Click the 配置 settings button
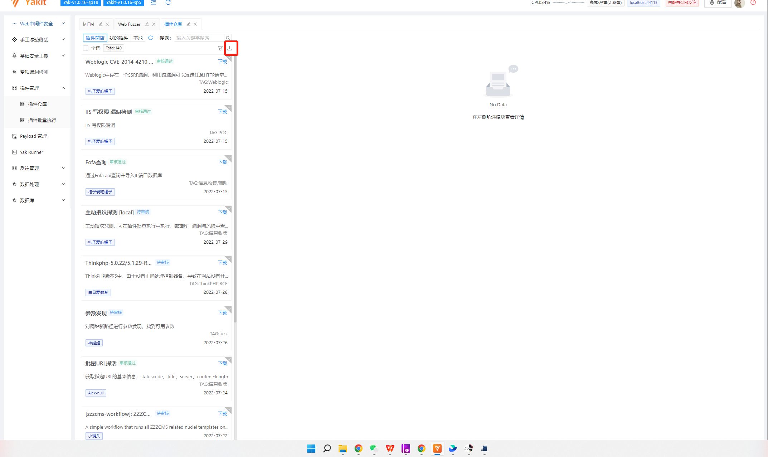Screen dimensions: 768x457 coord(718,3)
